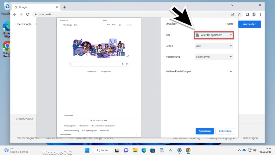275x155 pixels.
Task: Click the taskbar Suche search box
Action: (x=102, y=150)
